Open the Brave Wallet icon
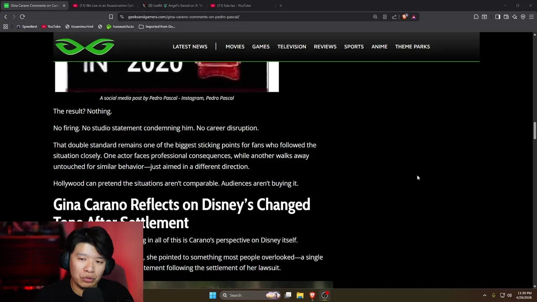The width and height of the screenshot is (537, 302). coord(506,17)
